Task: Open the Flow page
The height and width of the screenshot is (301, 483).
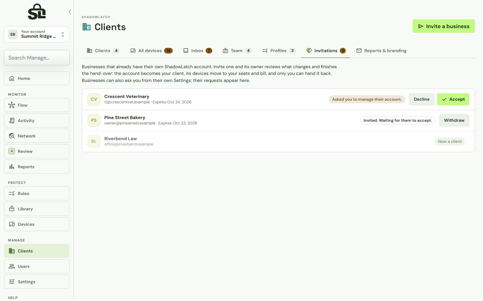Action: 37,105
